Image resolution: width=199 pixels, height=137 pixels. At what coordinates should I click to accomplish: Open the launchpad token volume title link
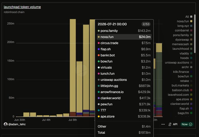[x=22, y=7]
